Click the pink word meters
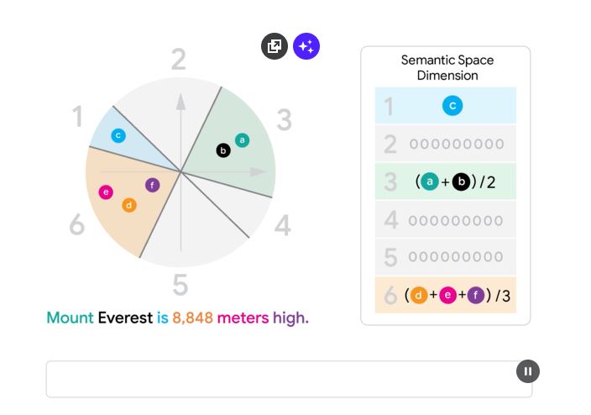 [x=243, y=318]
